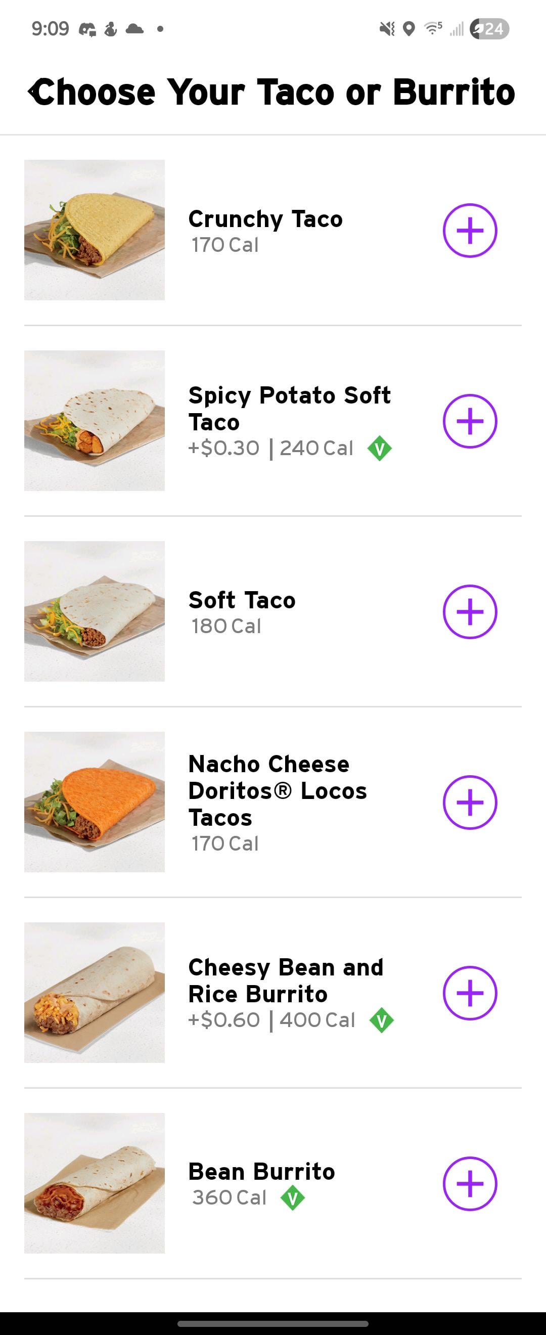Open Spicy Potato Soft Taco image

pyautogui.click(x=94, y=421)
